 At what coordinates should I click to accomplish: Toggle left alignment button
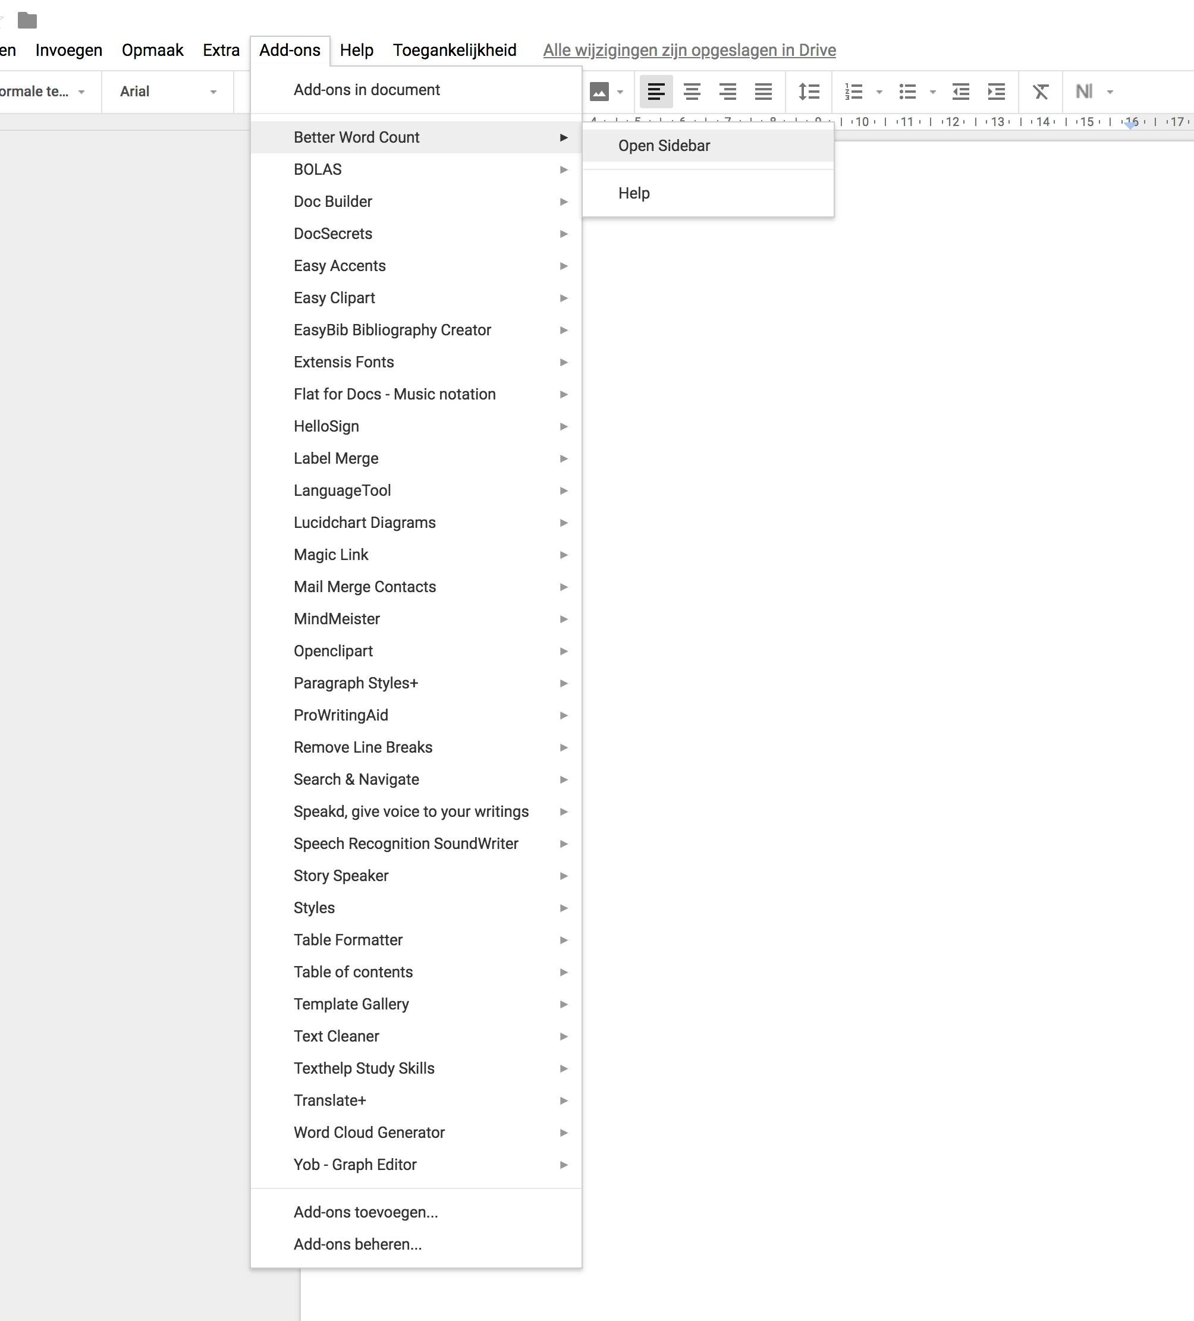pos(656,92)
